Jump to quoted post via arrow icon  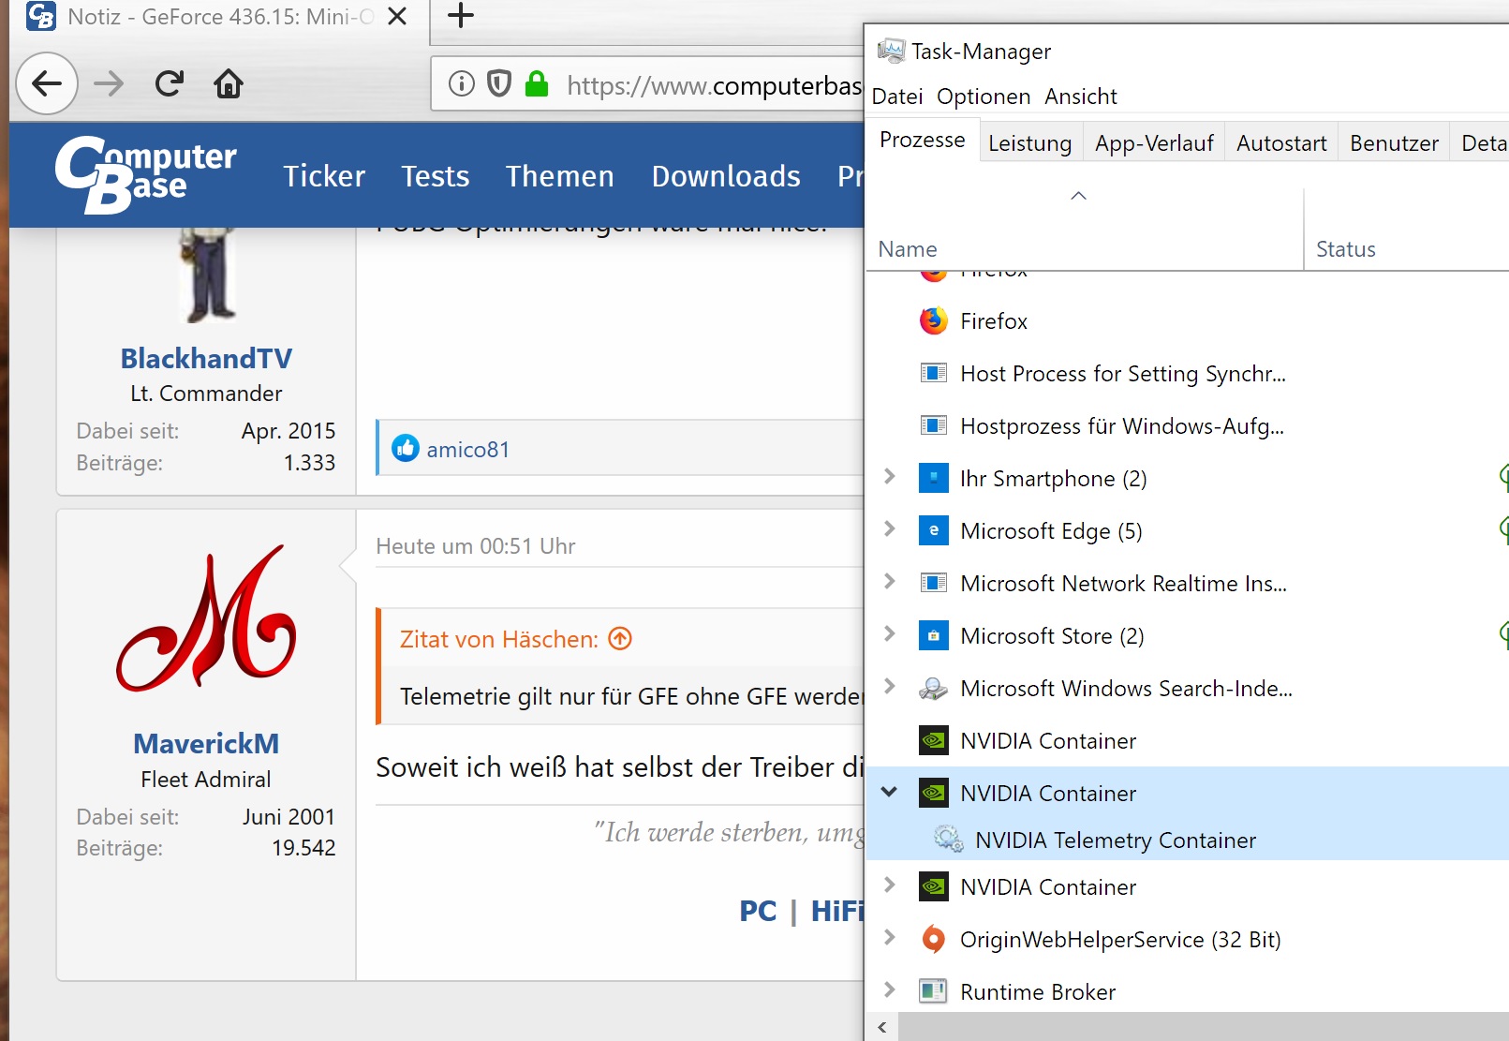(x=620, y=639)
